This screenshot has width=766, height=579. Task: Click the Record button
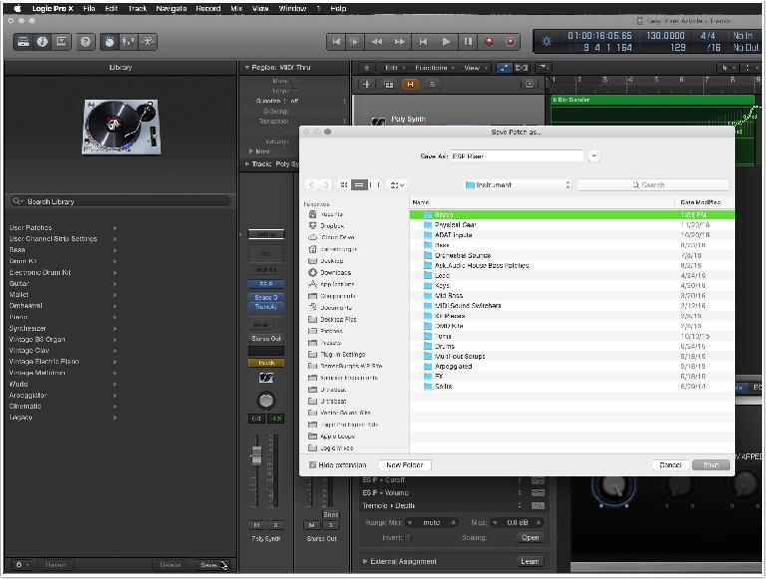(489, 42)
